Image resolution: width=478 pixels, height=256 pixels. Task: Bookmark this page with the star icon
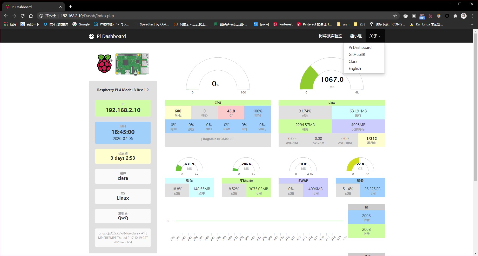(x=395, y=16)
